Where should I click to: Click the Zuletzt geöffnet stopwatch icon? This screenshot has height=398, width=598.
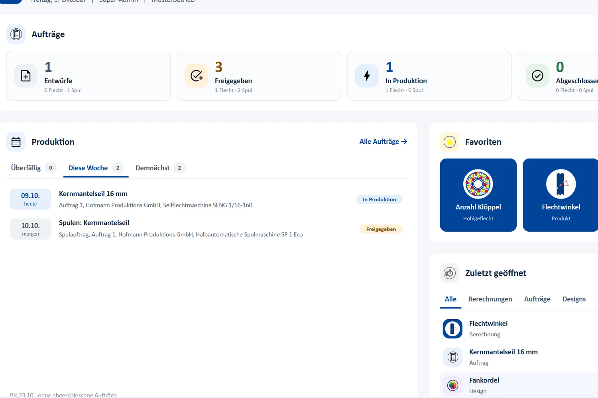tap(450, 273)
